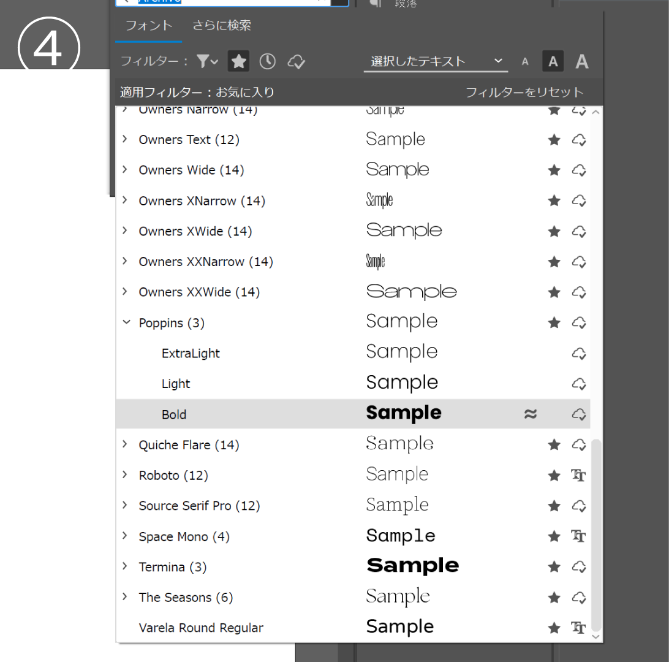The height and width of the screenshot is (662, 669).
Task: Open the 選択したテキスト sample text dropdown
Action: coord(436,61)
